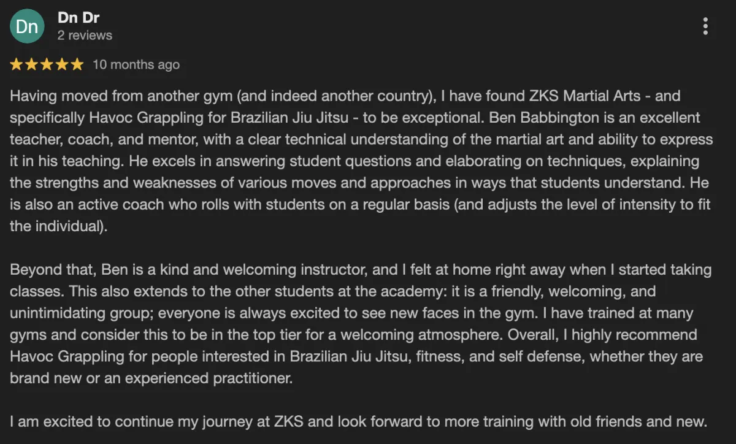Click the "10 months ago" timestamp
Screen dimensions: 736x444
(x=136, y=64)
